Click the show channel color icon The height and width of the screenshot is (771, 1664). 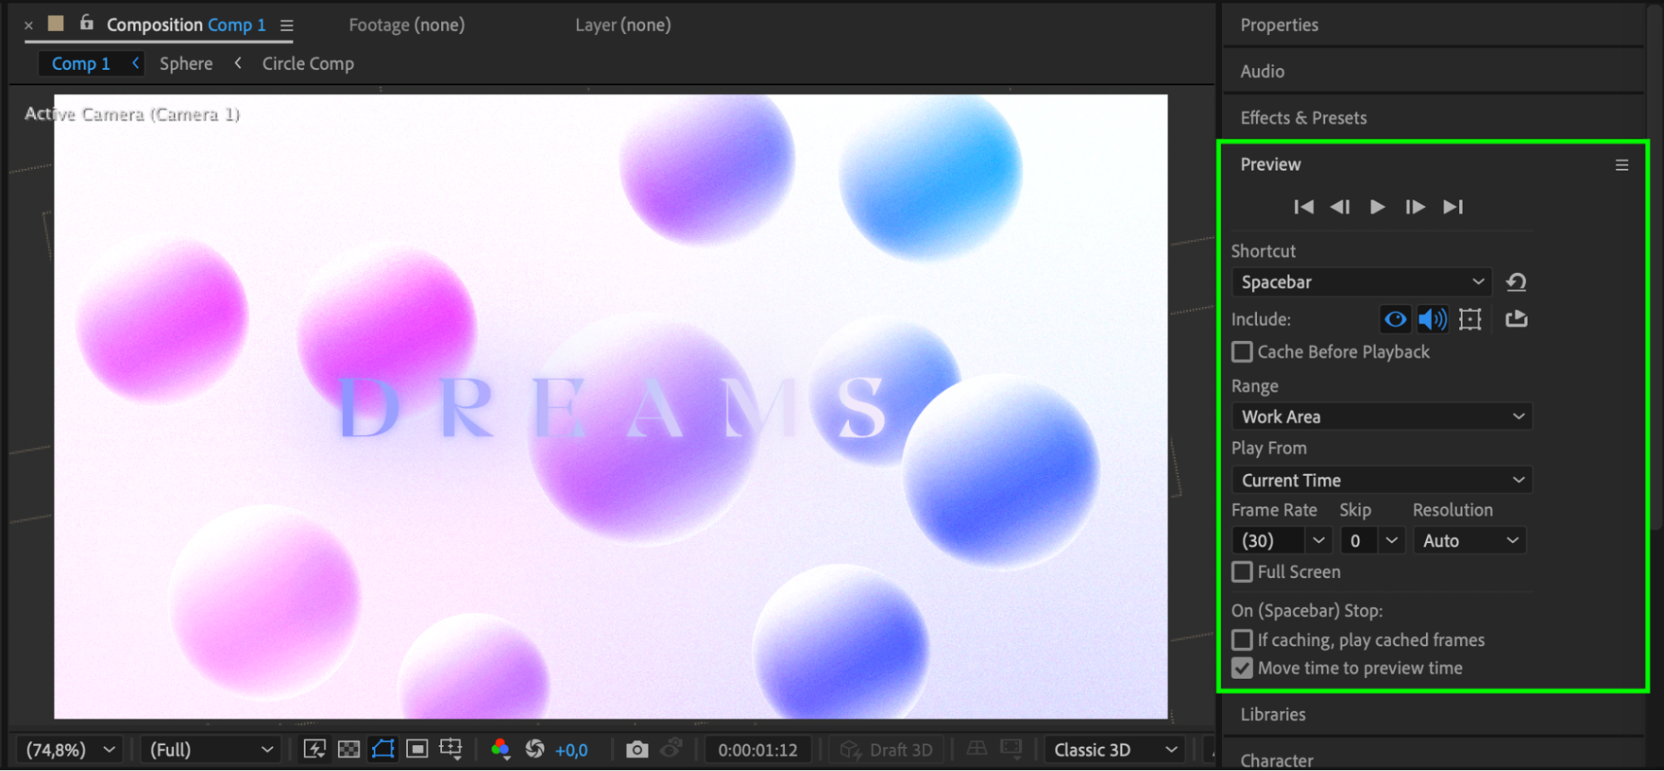click(x=500, y=750)
